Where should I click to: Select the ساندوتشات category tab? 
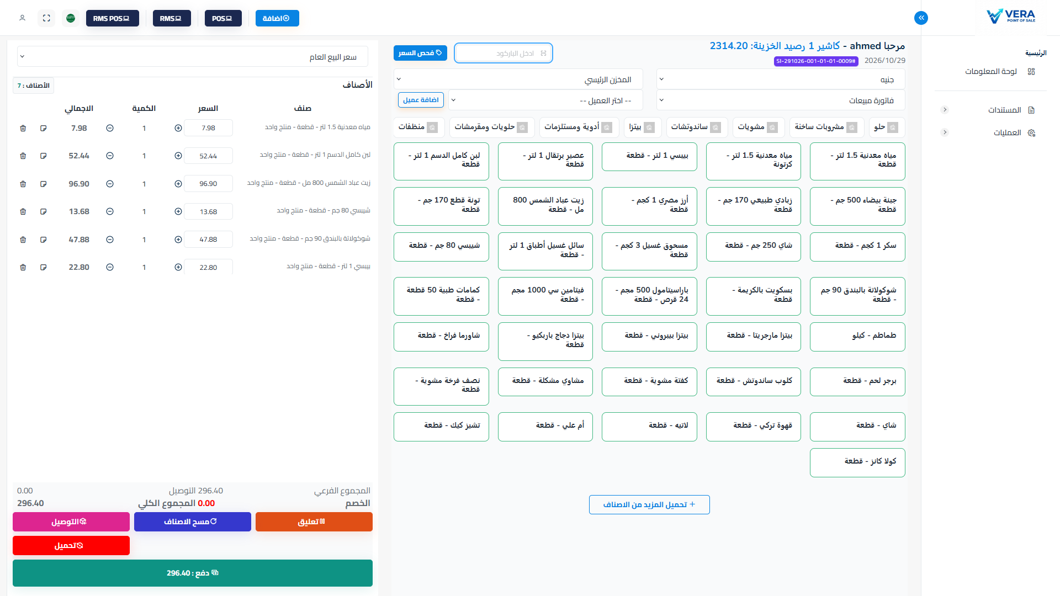[697, 127]
